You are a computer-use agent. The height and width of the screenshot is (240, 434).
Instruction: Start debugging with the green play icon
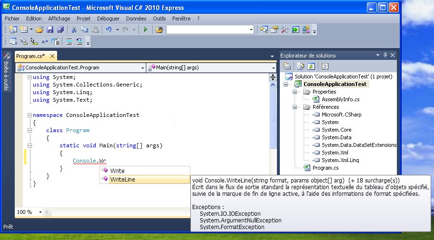coord(146,29)
